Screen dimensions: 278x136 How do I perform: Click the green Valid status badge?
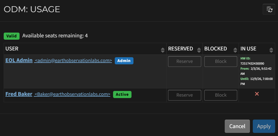click(12, 36)
